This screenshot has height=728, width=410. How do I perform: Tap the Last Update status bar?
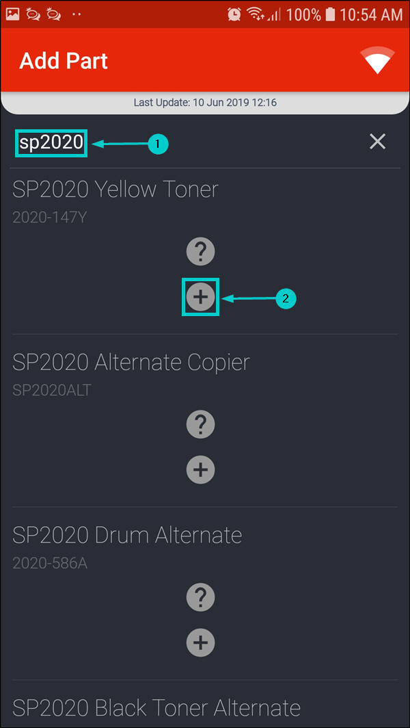[x=205, y=103]
